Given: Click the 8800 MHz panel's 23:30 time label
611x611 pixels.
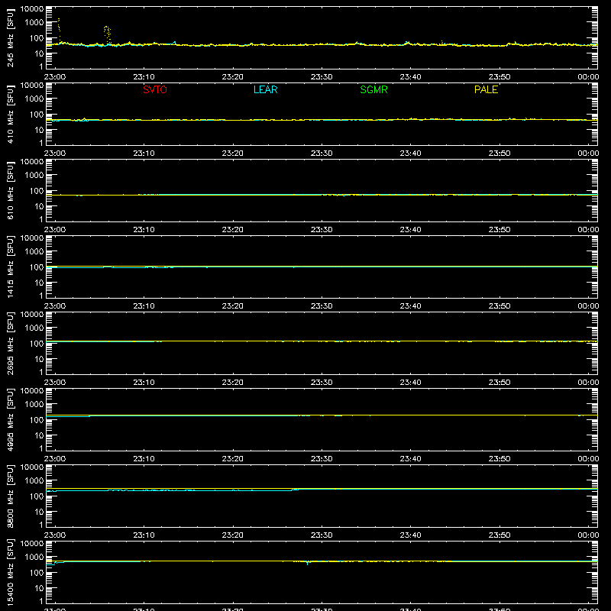Looking at the screenshot, I should pos(322,535).
